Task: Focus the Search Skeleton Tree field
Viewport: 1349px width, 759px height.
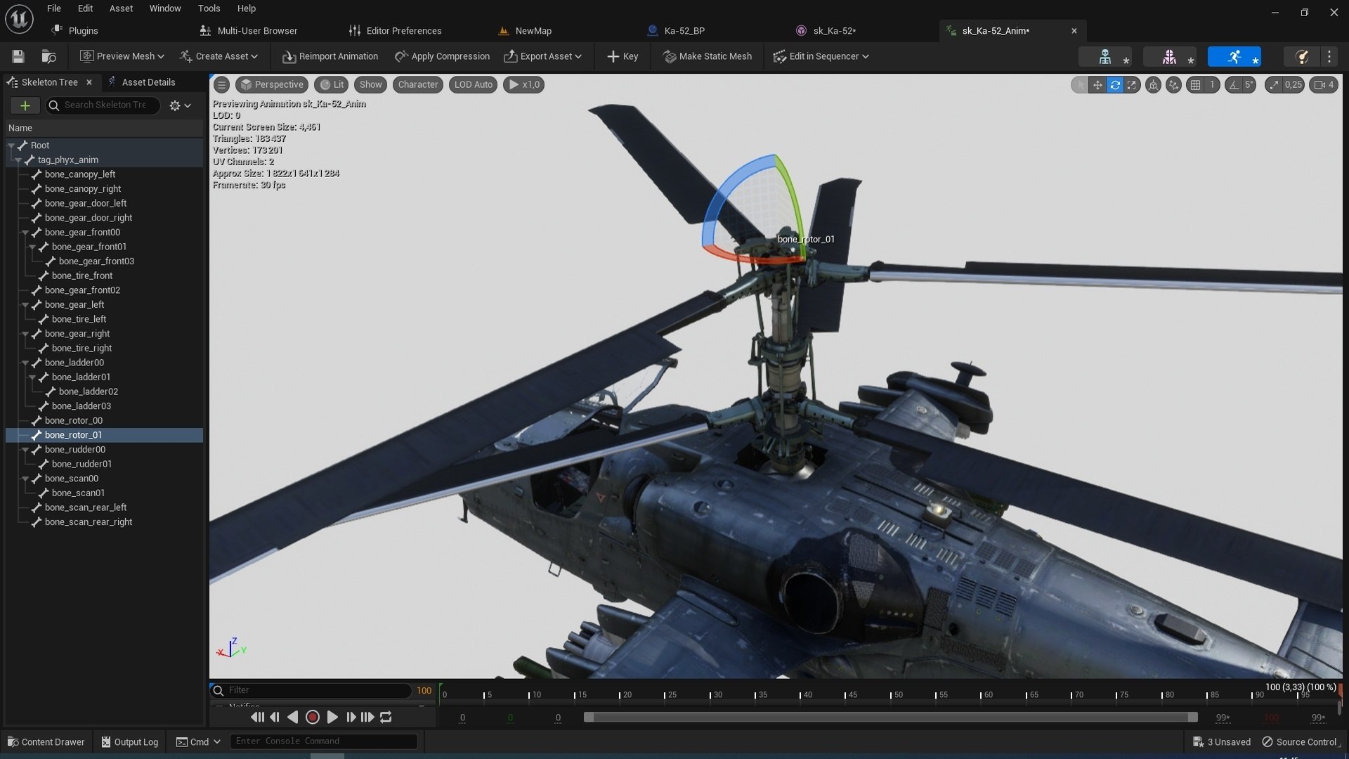Action: (104, 105)
